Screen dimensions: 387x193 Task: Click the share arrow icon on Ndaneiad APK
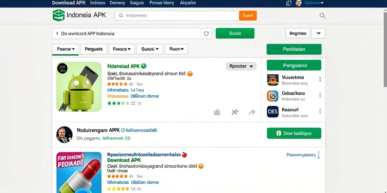252,113
